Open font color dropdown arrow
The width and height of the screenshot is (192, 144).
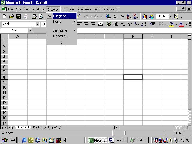186,24
